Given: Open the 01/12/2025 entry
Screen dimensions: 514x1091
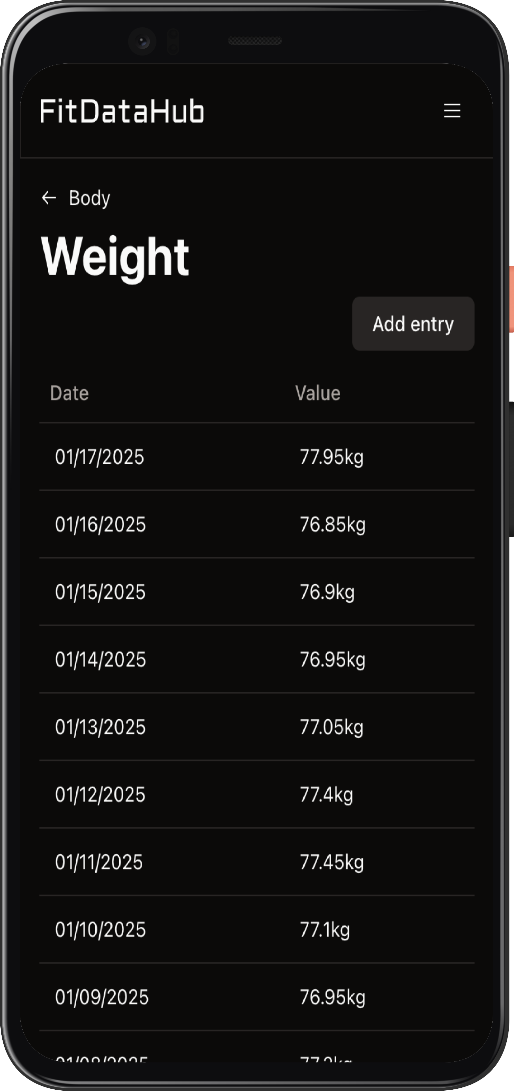Looking at the screenshot, I should point(257,795).
